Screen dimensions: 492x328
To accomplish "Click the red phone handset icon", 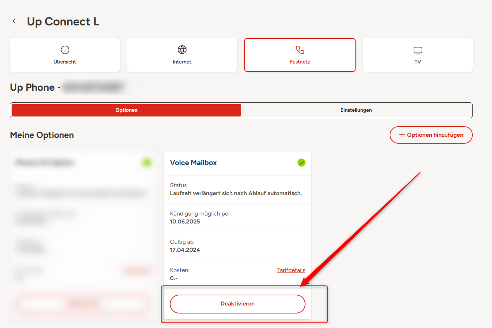I will point(300,50).
